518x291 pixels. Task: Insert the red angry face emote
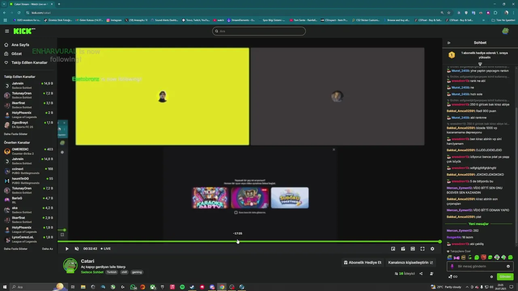coord(483,257)
